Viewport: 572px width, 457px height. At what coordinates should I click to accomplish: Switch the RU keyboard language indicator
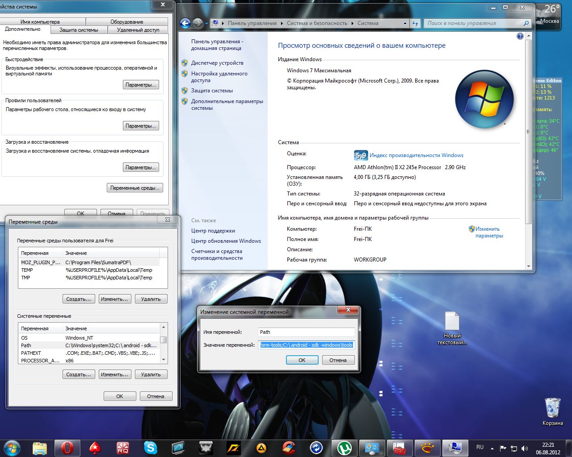pos(480,447)
